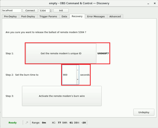
Task: Click the Undeploy button
Action: [144, 112]
